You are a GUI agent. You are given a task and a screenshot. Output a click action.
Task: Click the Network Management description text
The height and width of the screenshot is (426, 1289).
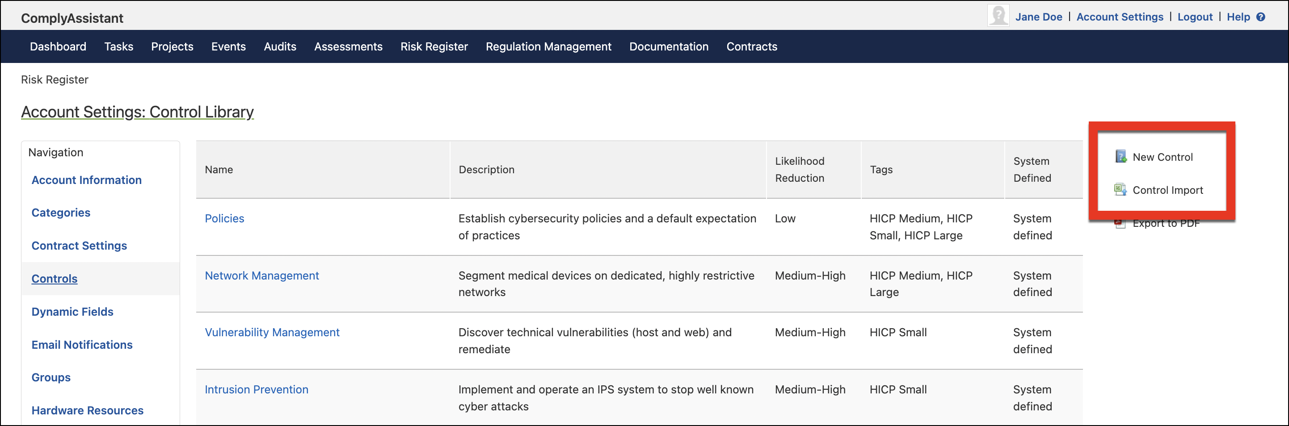(x=607, y=284)
